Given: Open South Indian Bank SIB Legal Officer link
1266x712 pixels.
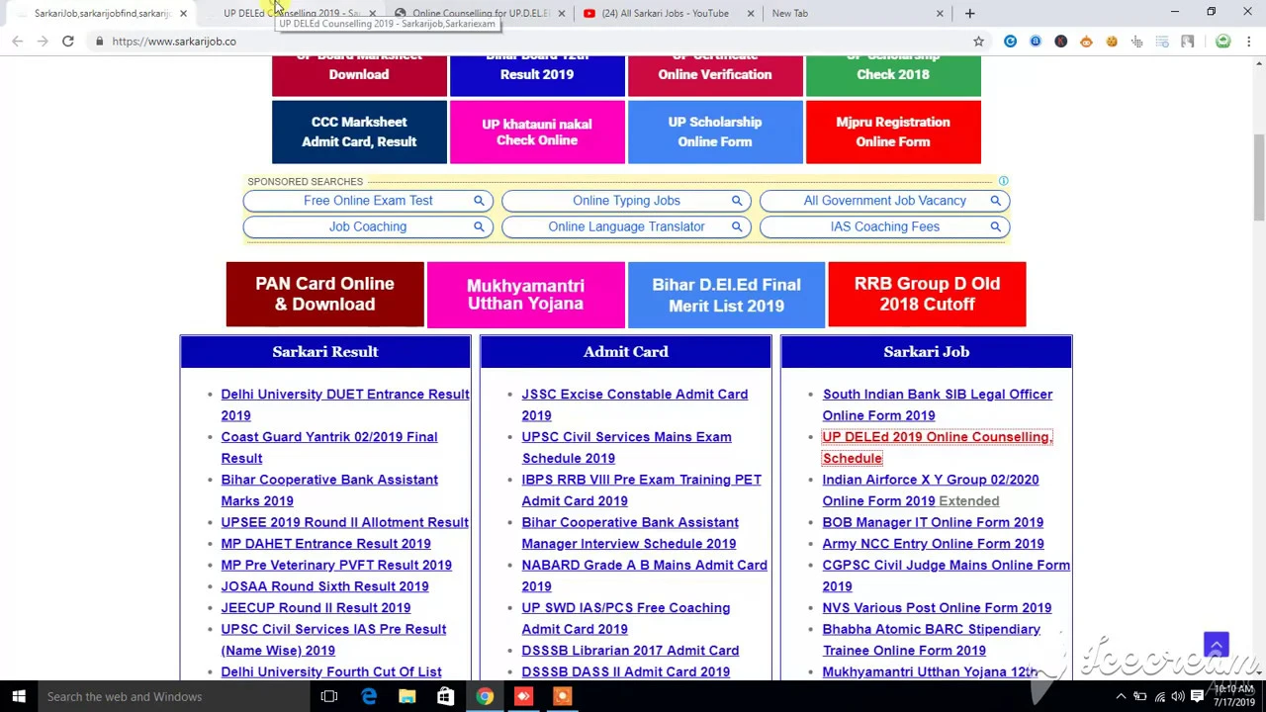Looking at the screenshot, I should (937, 404).
